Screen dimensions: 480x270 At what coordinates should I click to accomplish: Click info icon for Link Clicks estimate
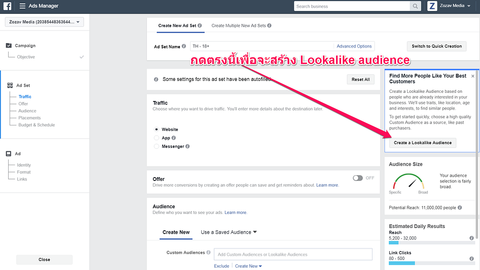click(471, 259)
